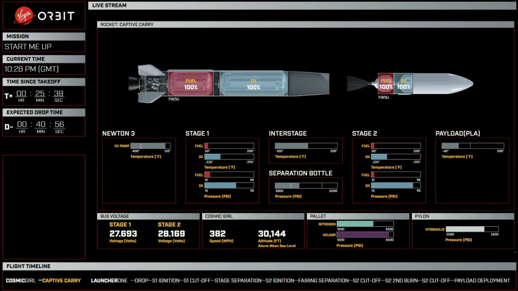Click the second stage payload fairing nose

click(443, 84)
